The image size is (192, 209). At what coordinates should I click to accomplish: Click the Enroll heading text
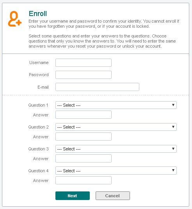38,14
